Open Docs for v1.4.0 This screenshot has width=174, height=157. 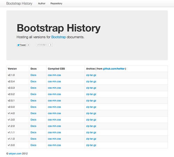click(33, 113)
